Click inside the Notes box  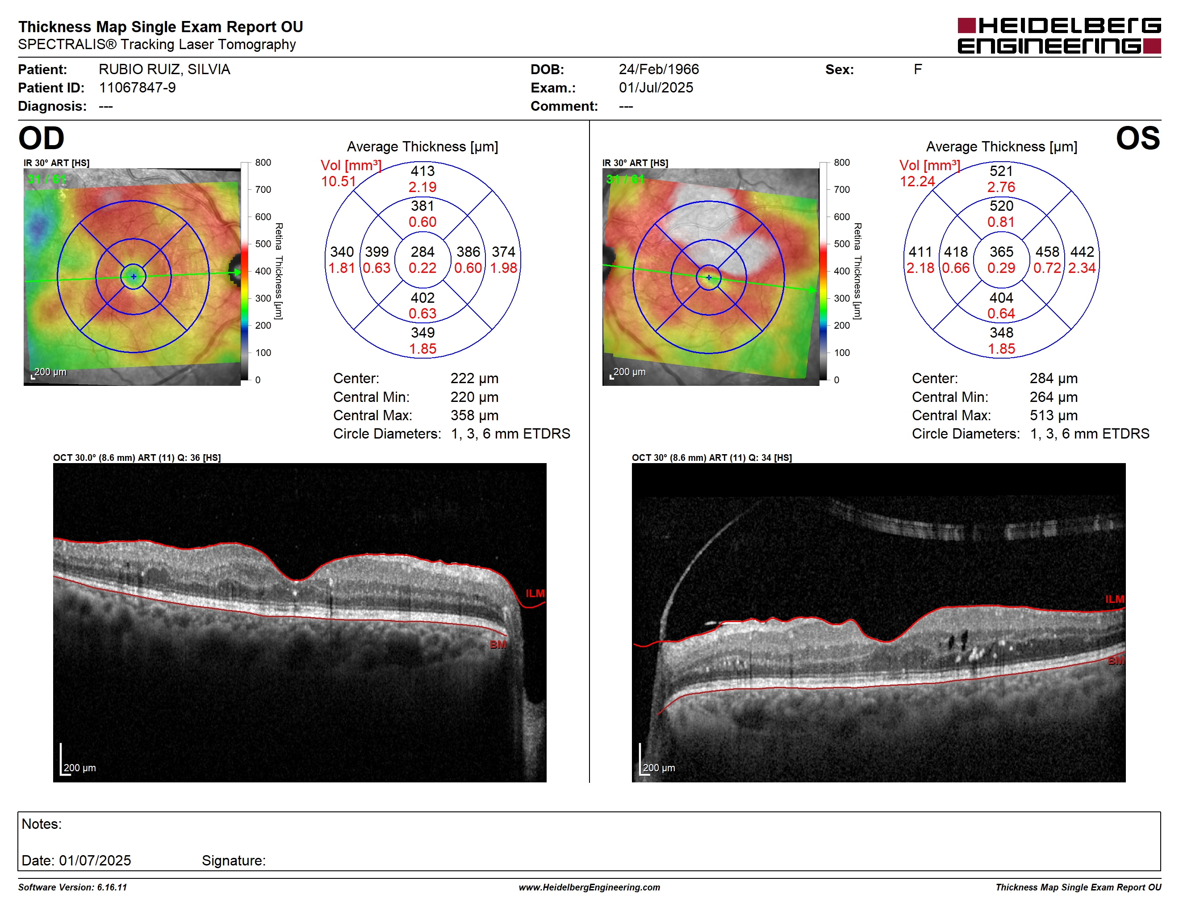coord(589,841)
